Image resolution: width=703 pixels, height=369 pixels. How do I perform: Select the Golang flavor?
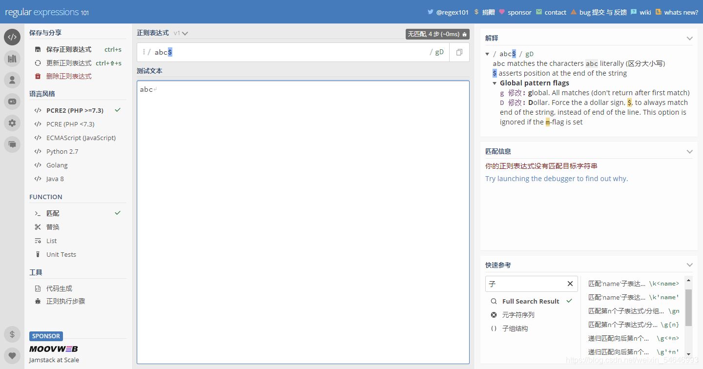click(x=78, y=165)
